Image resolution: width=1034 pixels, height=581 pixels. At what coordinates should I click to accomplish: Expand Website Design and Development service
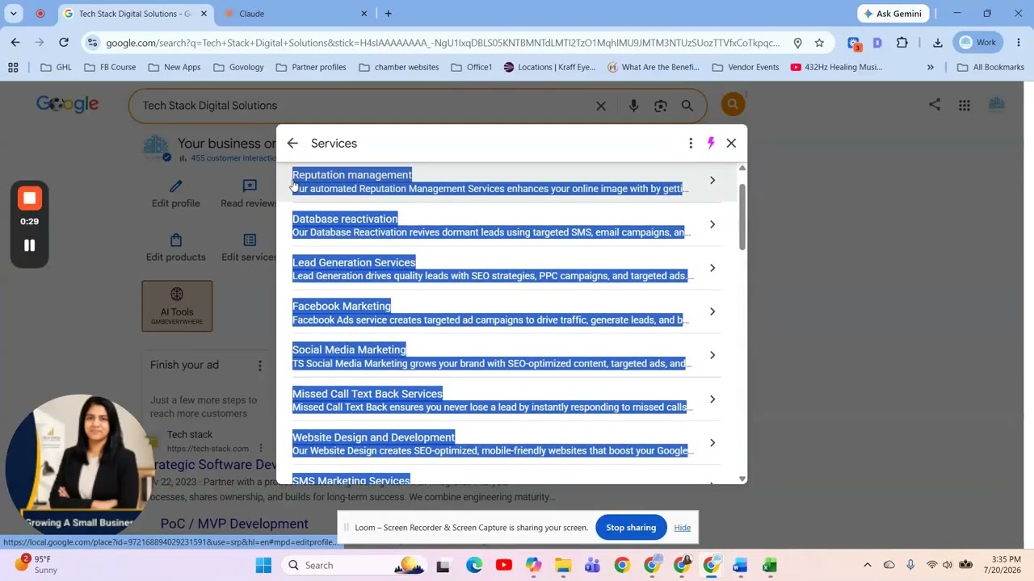pos(712,443)
